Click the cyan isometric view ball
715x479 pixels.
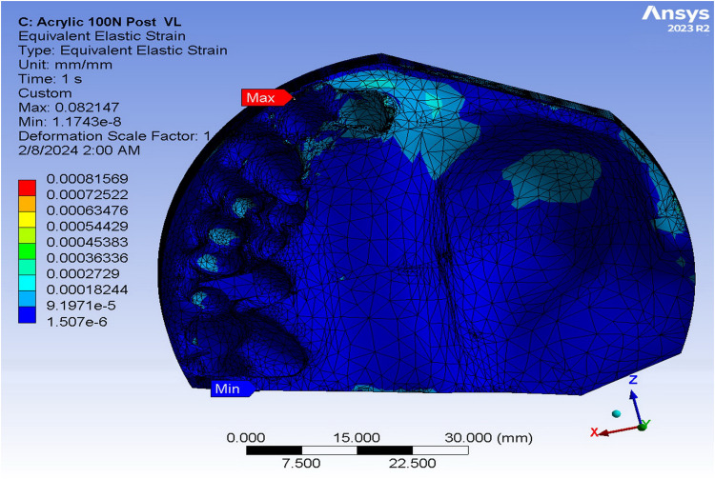coord(617,413)
